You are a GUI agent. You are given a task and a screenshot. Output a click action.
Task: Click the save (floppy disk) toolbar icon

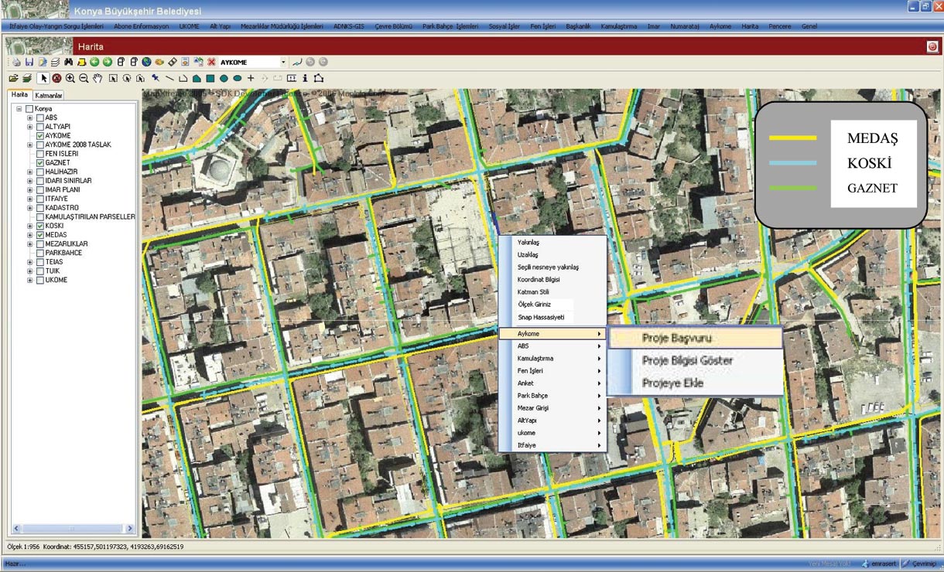coord(29,62)
